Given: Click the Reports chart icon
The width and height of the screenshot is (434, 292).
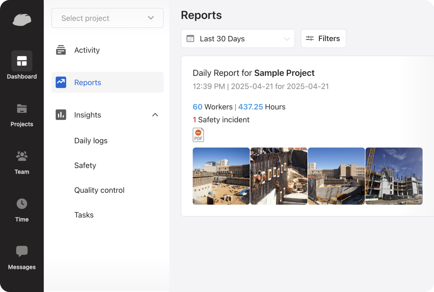Looking at the screenshot, I should (x=61, y=82).
